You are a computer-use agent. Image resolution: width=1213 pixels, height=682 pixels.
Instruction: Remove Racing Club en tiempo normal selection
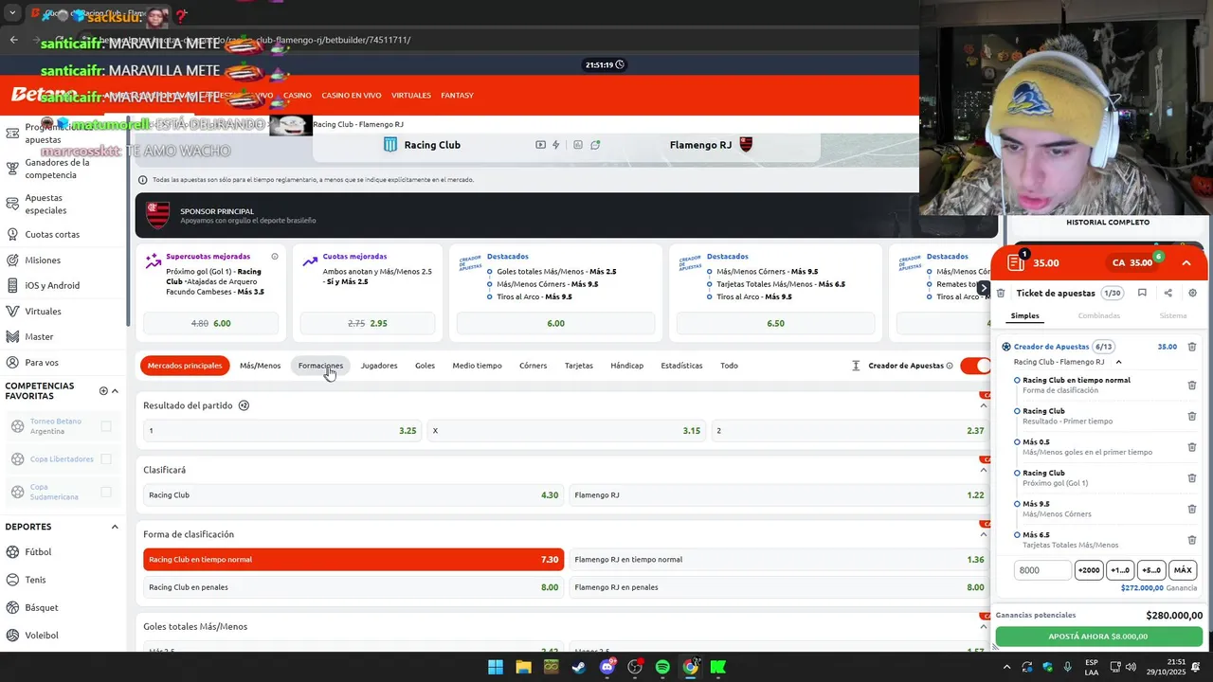[1192, 386]
